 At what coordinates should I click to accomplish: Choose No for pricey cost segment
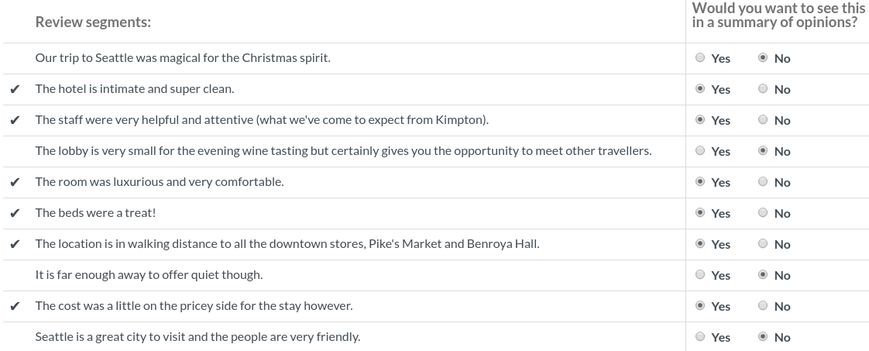click(x=763, y=306)
